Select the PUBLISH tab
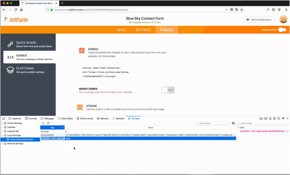Viewport: 290px width, 175px height. pyautogui.click(x=167, y=30)
